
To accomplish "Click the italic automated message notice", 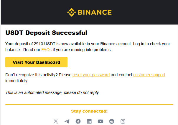I will click(52, 92).
